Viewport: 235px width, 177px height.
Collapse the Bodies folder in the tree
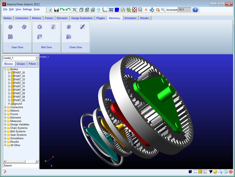coord(5,69)
